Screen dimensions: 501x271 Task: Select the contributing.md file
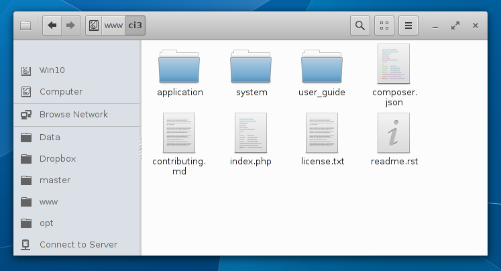[179, 133]
